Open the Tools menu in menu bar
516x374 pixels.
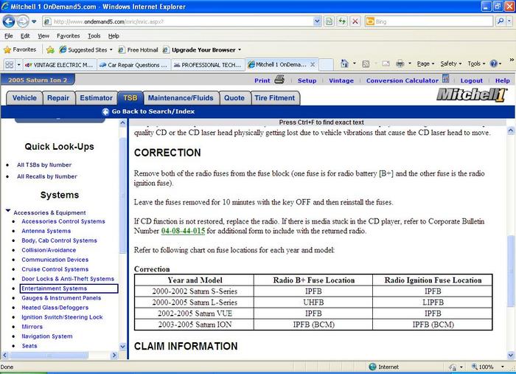pos(94,36)
